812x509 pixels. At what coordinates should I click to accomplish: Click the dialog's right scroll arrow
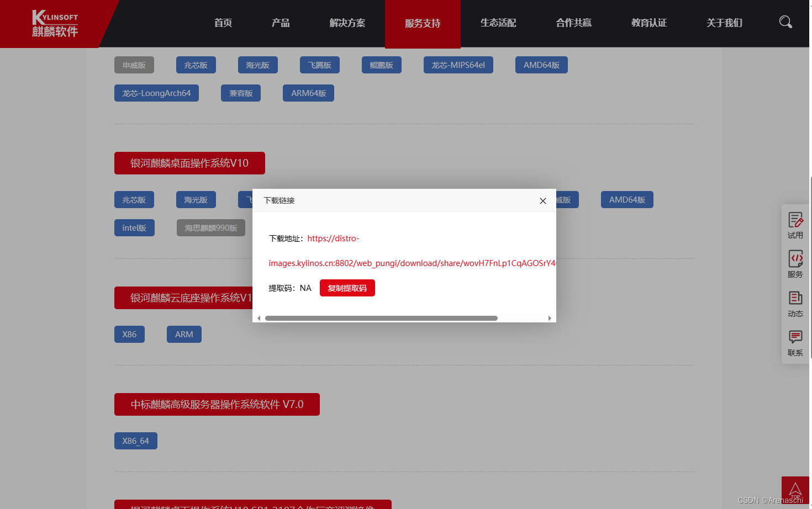550,318
